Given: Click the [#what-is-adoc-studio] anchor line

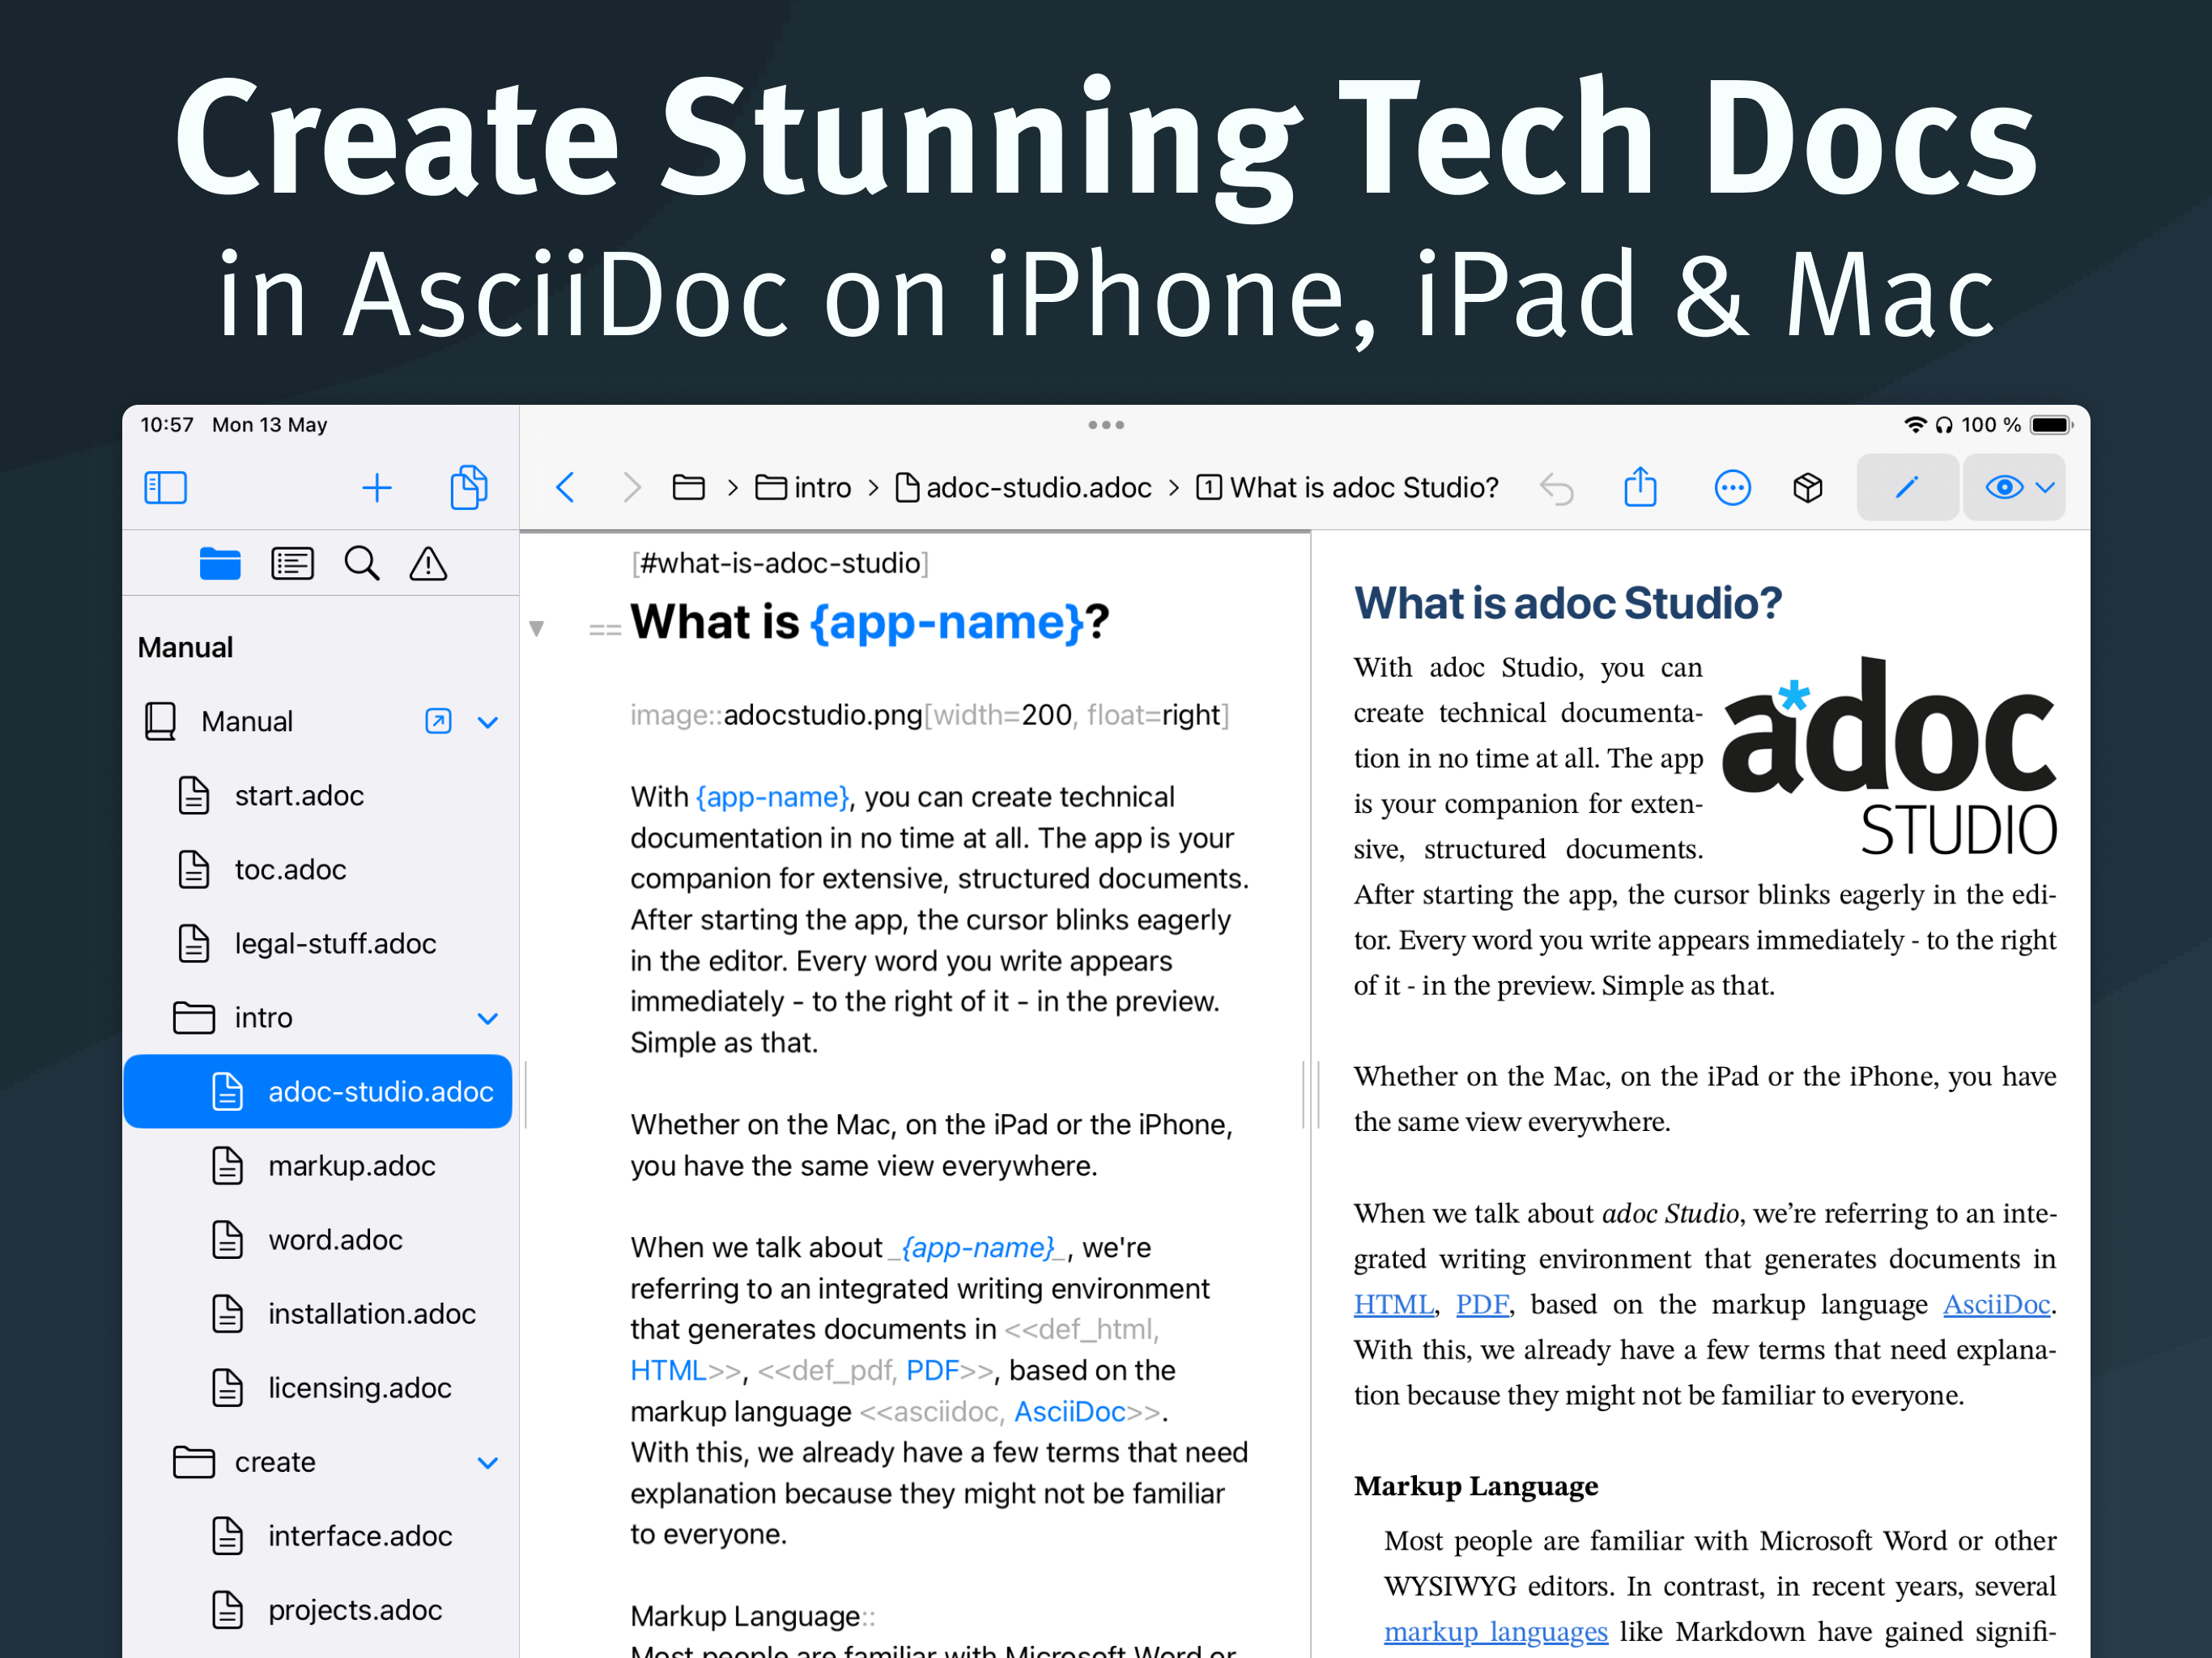Looking at the screenshot, I should coord(779,564).
